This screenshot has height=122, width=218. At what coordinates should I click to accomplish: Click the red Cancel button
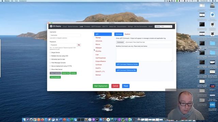pyautogui.click(x=115, y=86)
